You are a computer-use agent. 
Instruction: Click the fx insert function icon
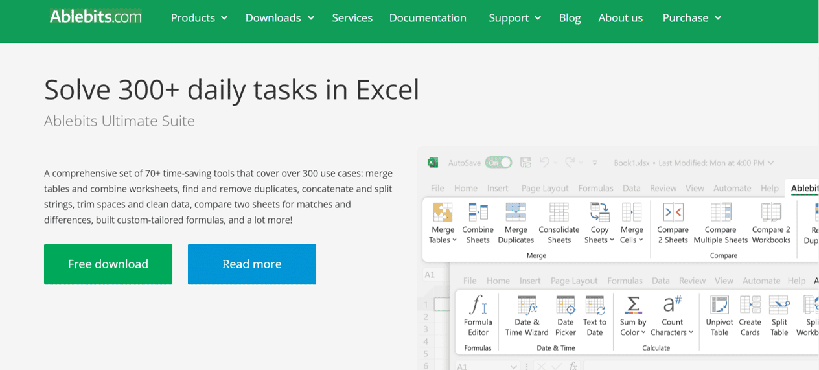tap(573, 366)
